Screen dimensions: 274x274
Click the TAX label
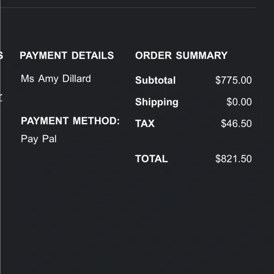click(x=145, y=124)
